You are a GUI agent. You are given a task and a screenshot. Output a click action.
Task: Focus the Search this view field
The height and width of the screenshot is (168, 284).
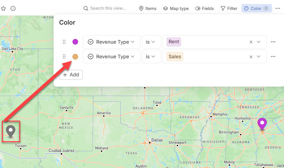tap(108, 8)
